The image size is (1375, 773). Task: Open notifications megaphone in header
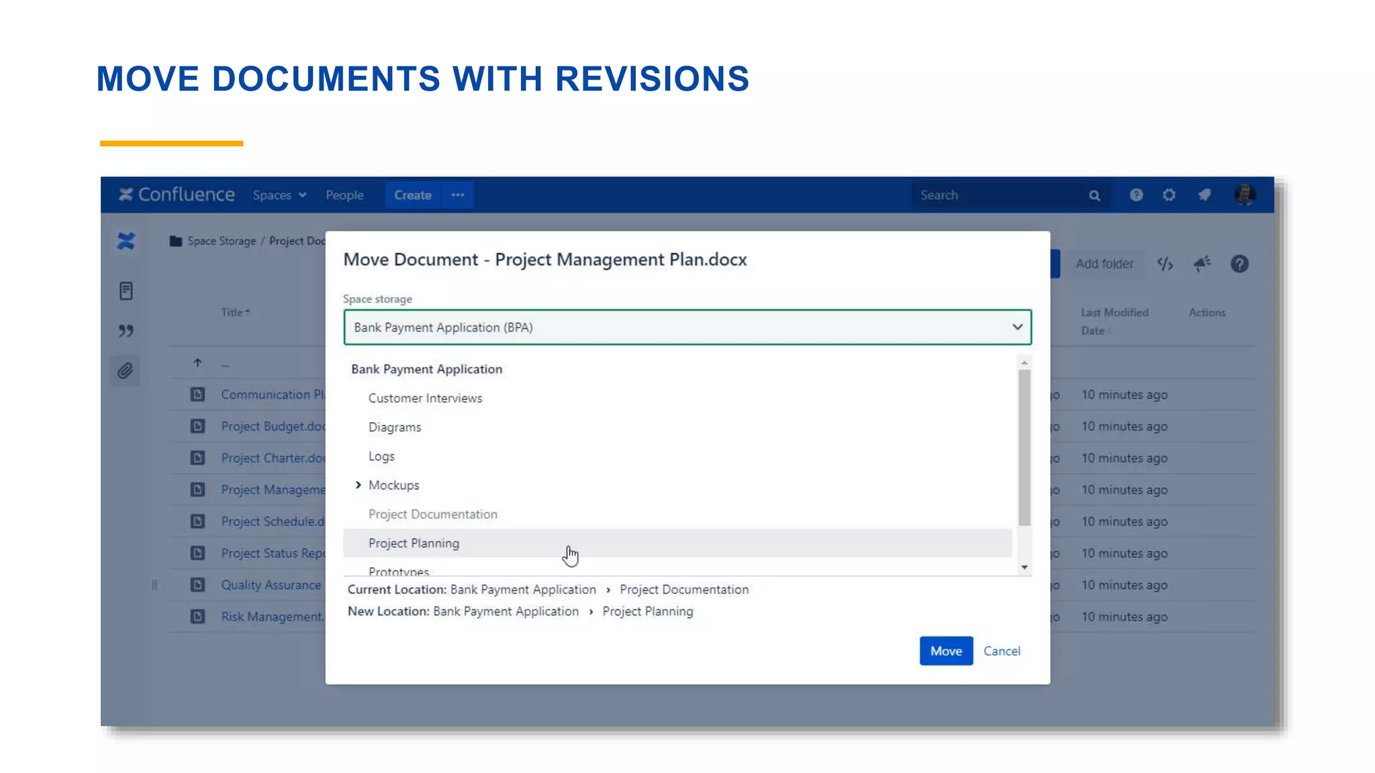[1204, 195]
